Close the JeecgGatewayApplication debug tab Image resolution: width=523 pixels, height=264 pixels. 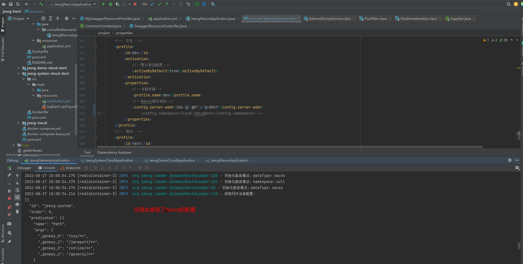click(73, 160)
